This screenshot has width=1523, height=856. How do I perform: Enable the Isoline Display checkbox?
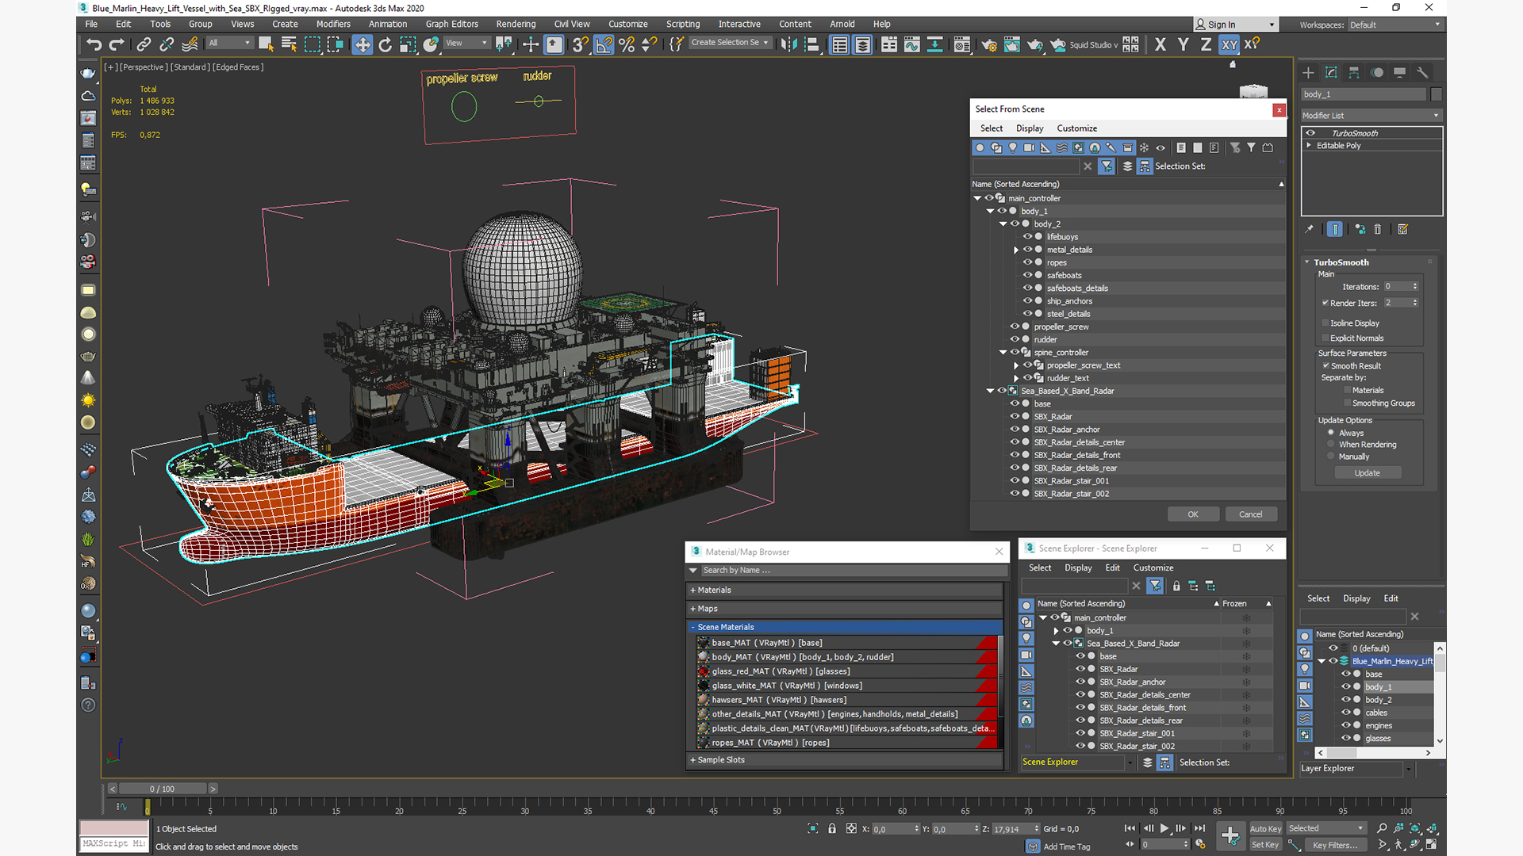click(x=1325, y=323)
